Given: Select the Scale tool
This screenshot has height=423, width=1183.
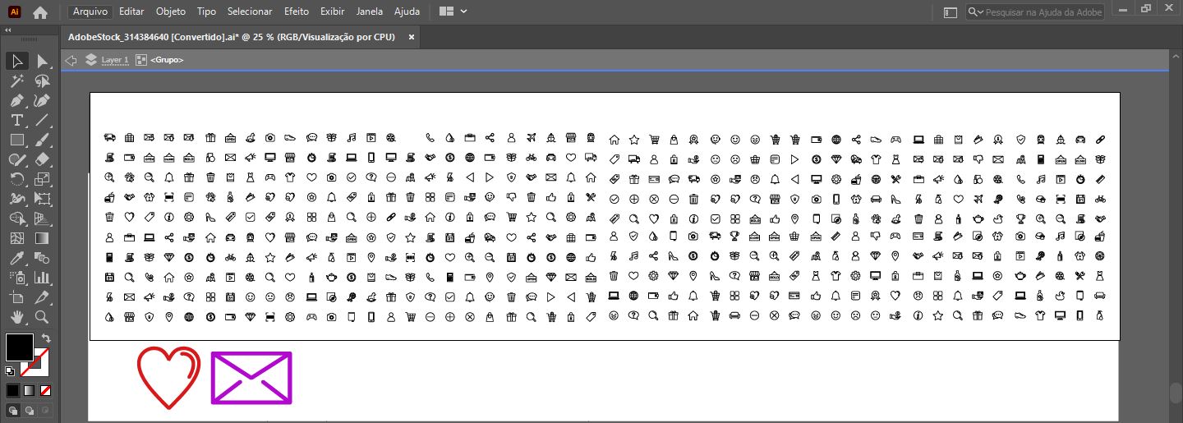Looking at the screenshot, I should click(43, 179).
